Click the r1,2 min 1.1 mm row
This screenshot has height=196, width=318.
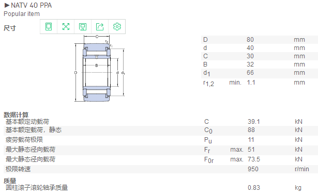260,83
